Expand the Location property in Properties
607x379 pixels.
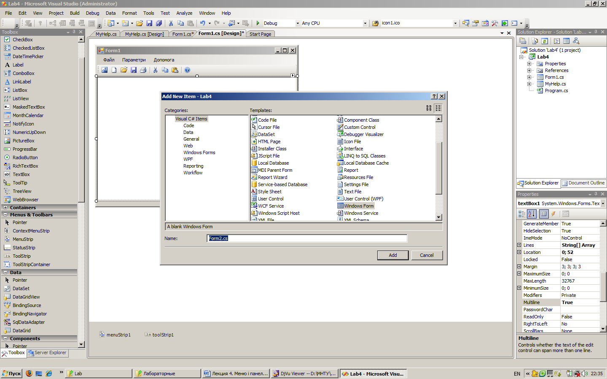(x=519, y=252)
